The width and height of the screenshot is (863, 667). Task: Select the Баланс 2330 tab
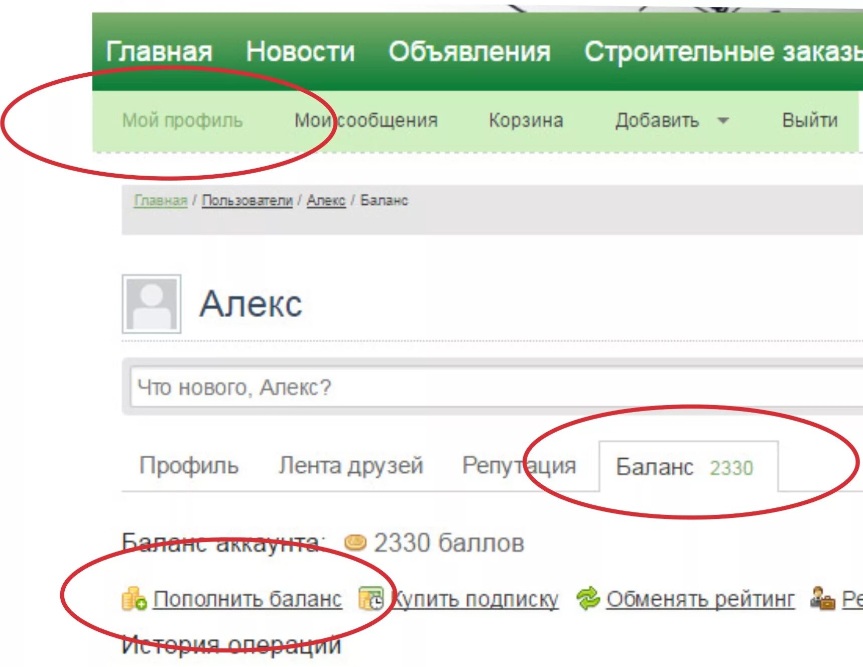(x=688, y=466)
